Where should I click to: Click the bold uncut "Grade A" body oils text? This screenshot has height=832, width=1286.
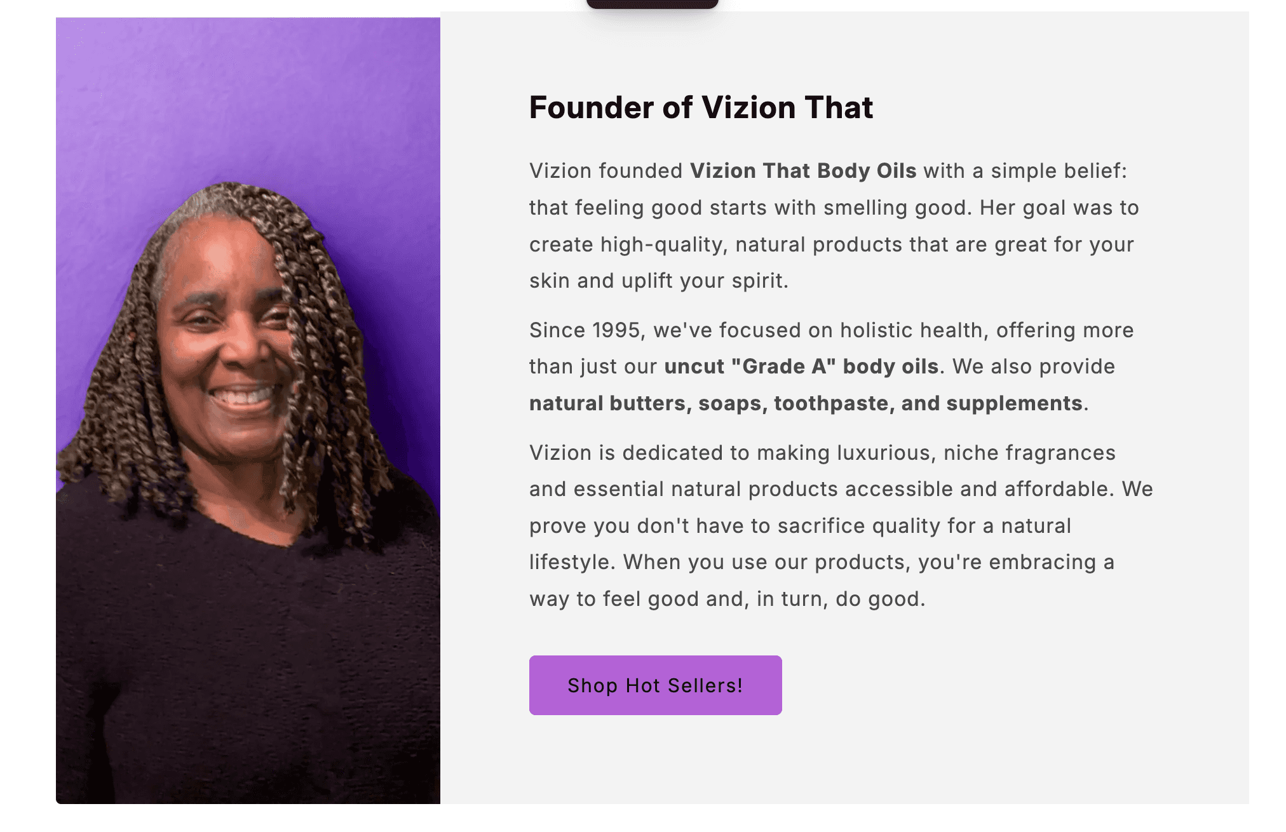801,366
